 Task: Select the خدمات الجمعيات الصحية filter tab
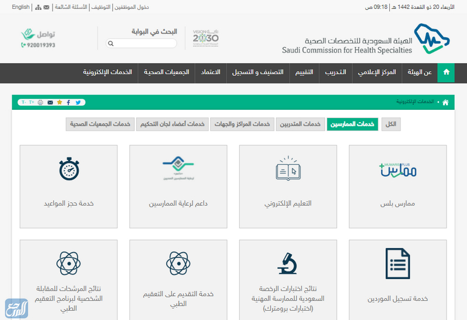100,124
